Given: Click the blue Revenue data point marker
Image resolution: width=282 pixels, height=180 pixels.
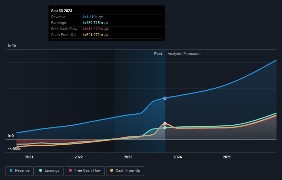Looking at the screenshot, I should pyautogui.click(x=165, y=98).
